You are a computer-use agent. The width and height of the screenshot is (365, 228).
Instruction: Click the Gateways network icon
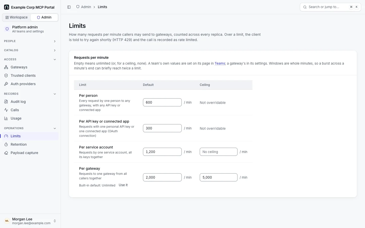click(6, 67)
